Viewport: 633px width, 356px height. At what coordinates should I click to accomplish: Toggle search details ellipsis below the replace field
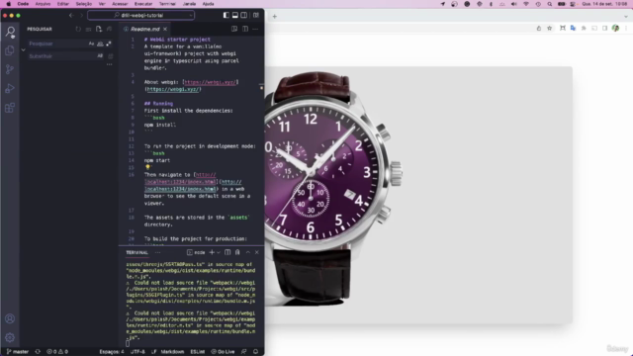110,64
